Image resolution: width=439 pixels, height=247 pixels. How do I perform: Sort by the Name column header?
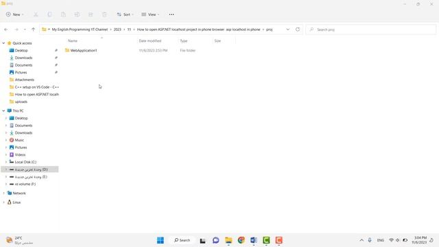73,41
